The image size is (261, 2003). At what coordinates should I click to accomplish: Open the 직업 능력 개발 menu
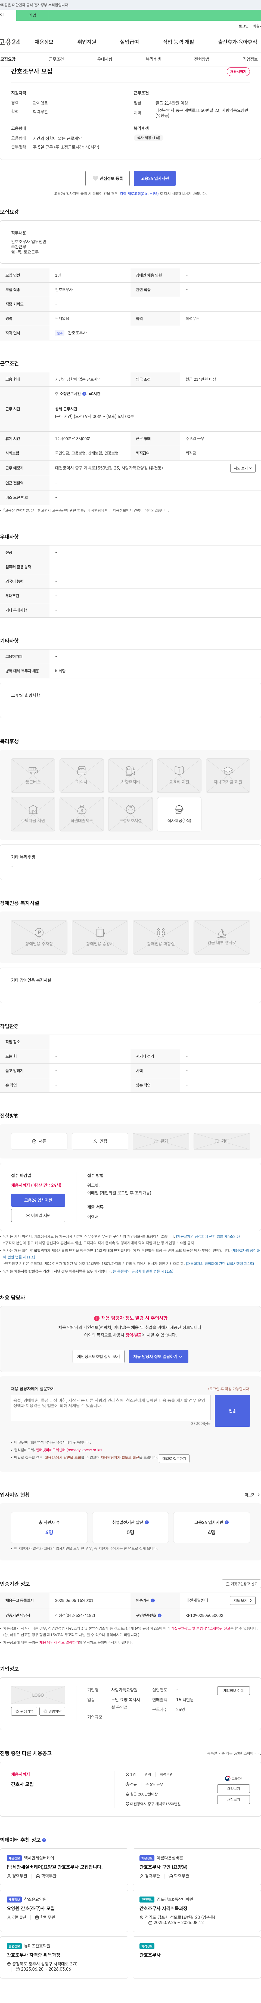179,42
